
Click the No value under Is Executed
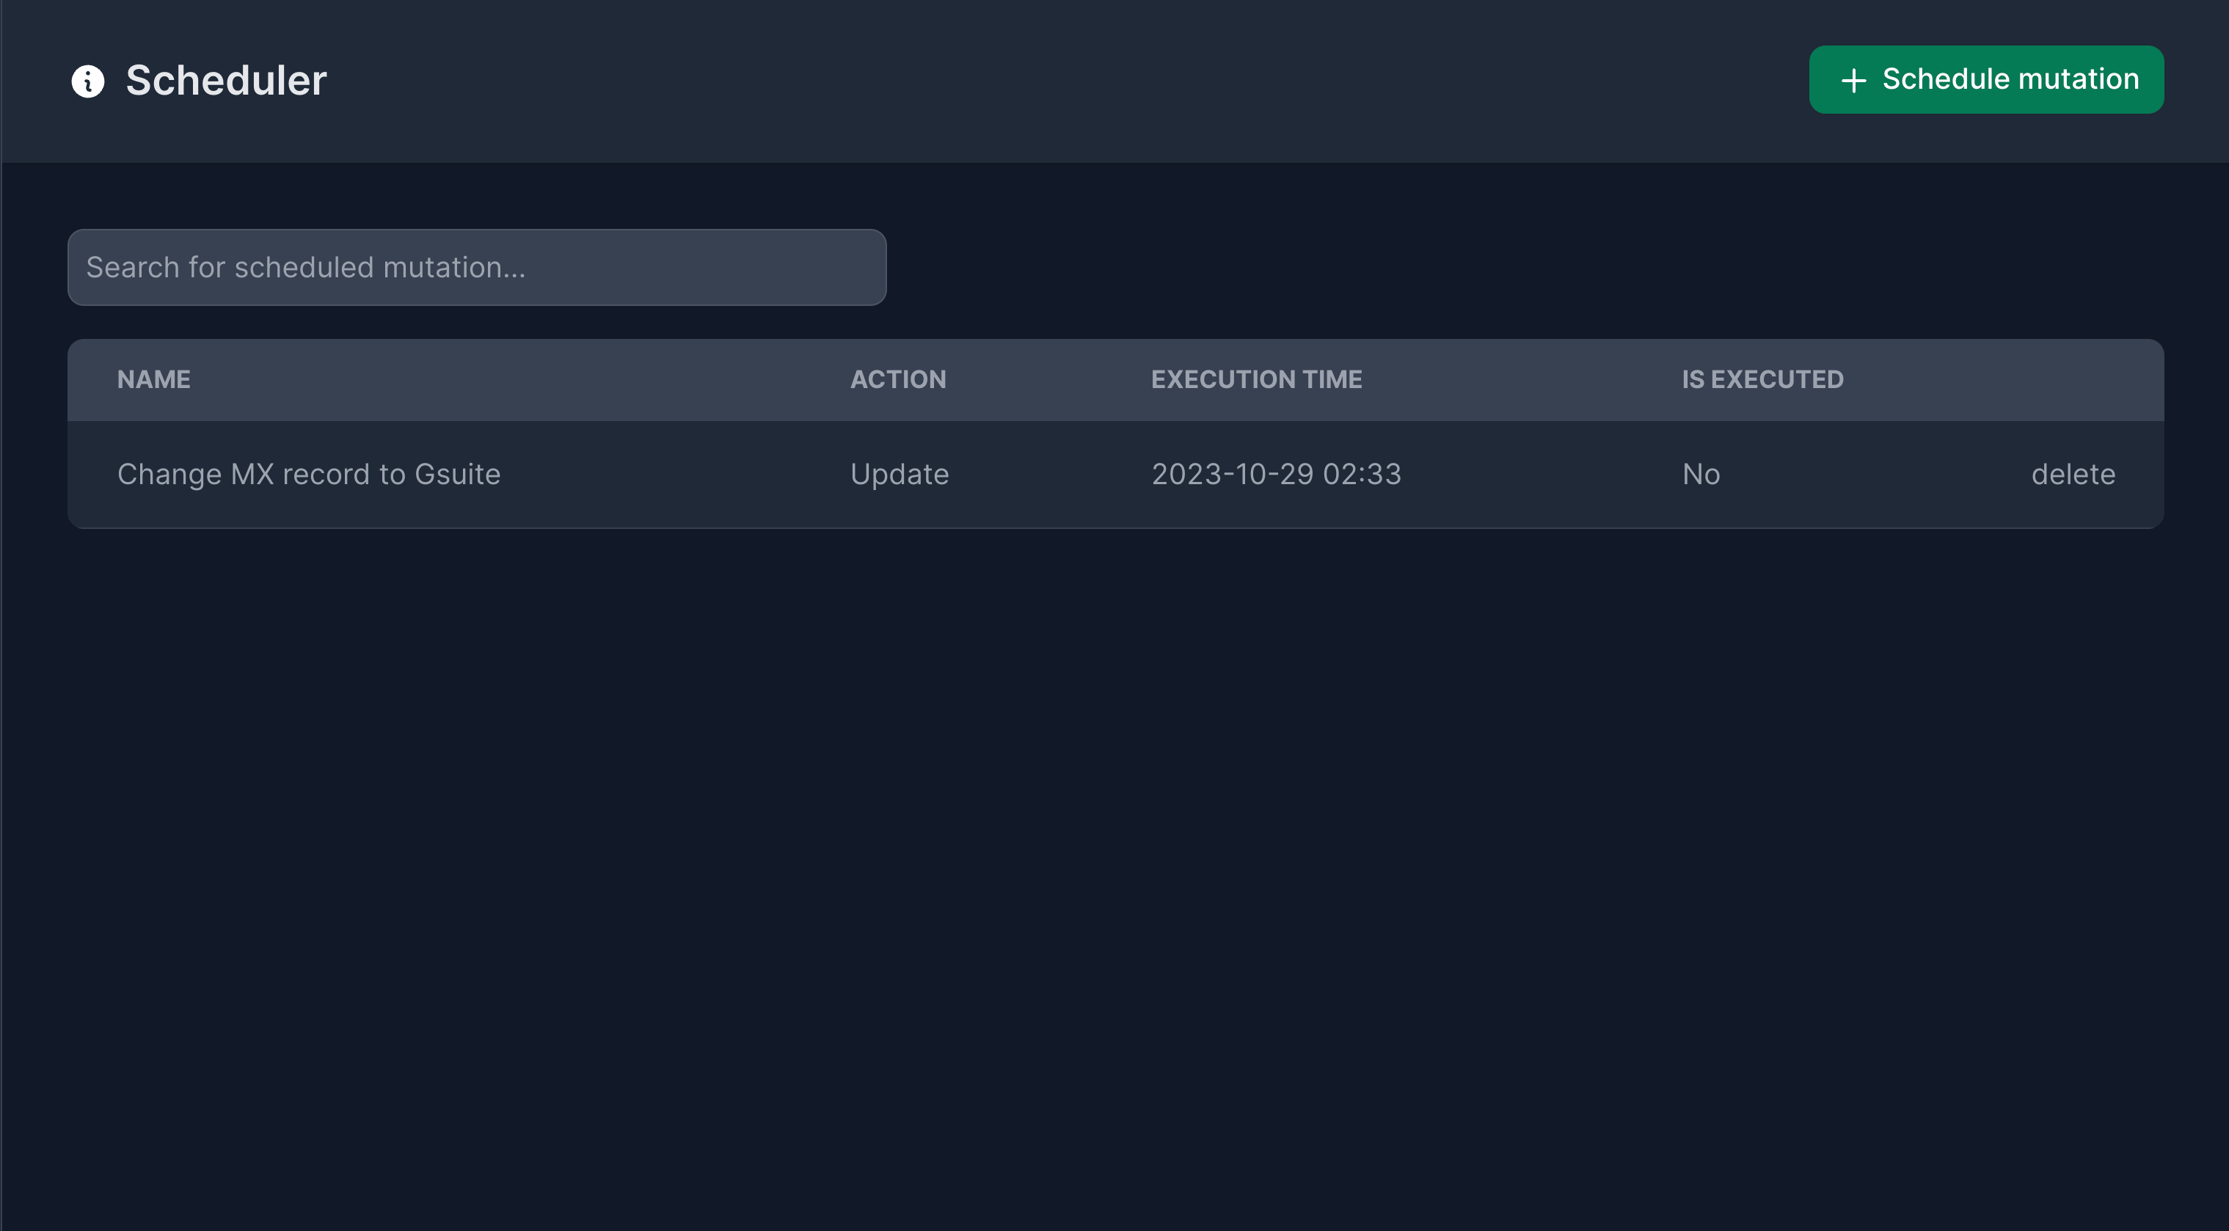click(1700, 474)
